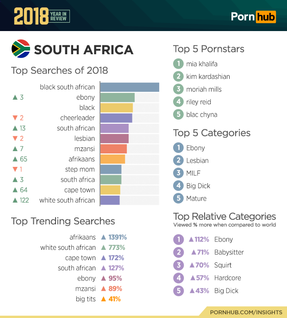Click the blue number 2 circle beside Lesbian
Image resolution: width=287 pixels, height=318 pixels.
pos(178,160)
